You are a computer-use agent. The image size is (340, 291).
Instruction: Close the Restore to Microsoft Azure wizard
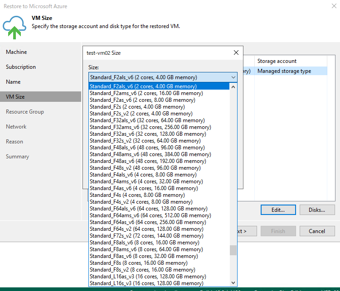pyautogui.click(x=334, y=6)
